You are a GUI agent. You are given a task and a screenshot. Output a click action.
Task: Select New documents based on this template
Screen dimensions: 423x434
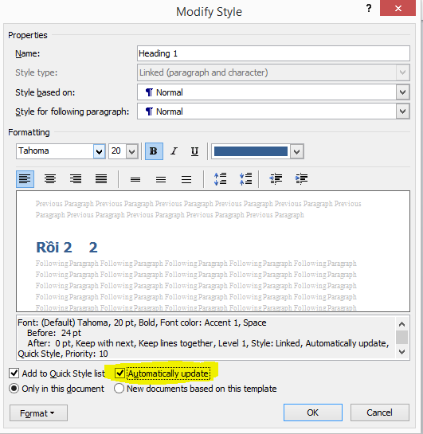(119, 389)
